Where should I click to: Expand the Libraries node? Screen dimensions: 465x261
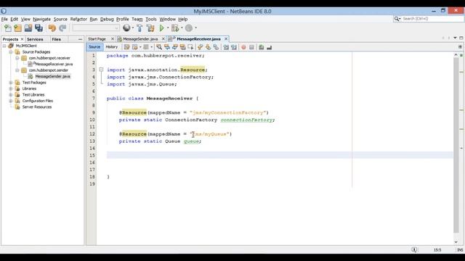click(11, 88)
